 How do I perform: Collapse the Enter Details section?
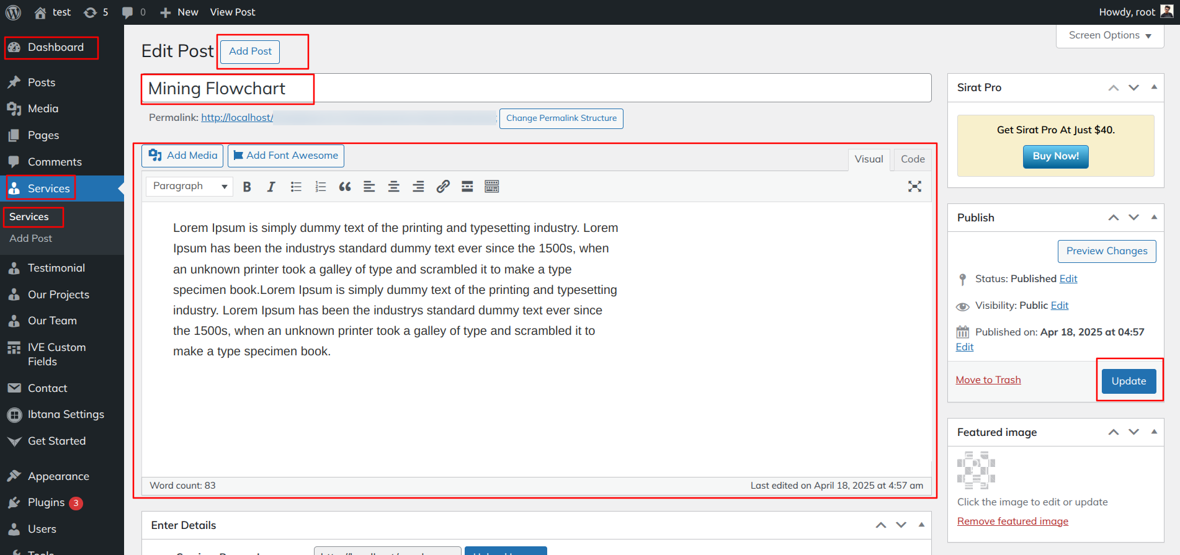921,525
